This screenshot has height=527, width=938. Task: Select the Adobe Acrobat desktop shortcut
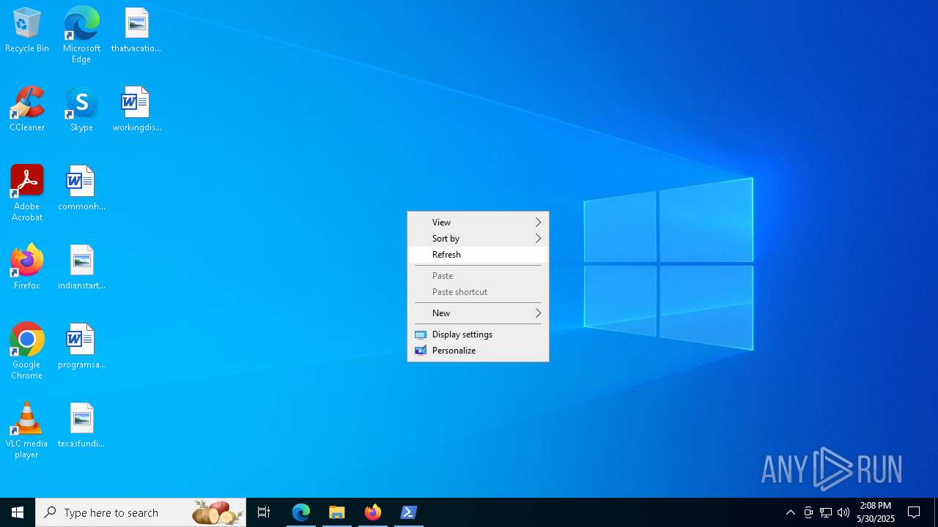[27, 193]
